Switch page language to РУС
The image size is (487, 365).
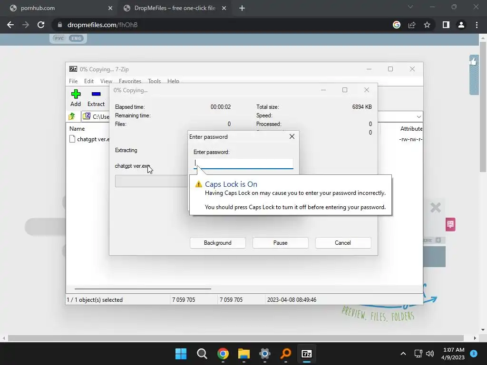click(x=58, y=38)
